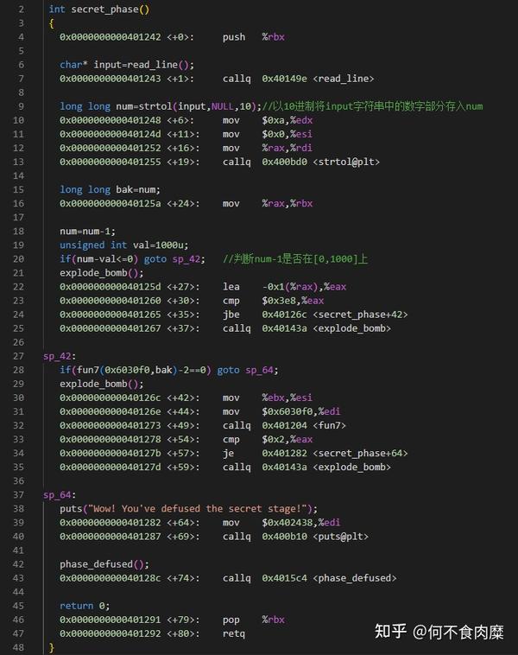Click the closing brace on line 48
The image size is (518, 655).
pos(51,647)
